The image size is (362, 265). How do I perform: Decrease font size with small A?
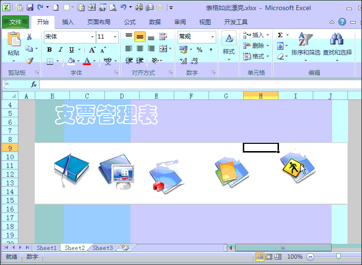pos(103,50)
